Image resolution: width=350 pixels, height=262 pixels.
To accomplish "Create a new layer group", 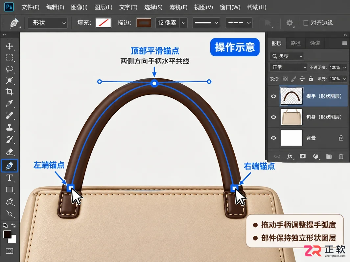I will 329,156.
